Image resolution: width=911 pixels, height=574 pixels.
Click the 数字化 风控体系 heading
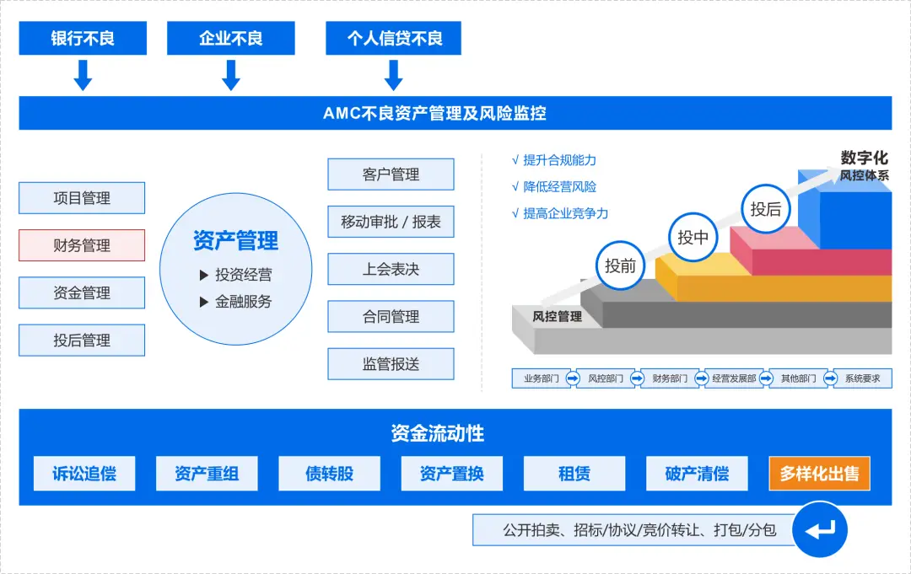(864, 166)
